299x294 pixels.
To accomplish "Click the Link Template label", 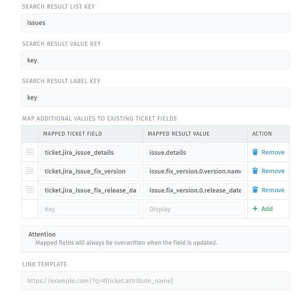I will 45,264.
